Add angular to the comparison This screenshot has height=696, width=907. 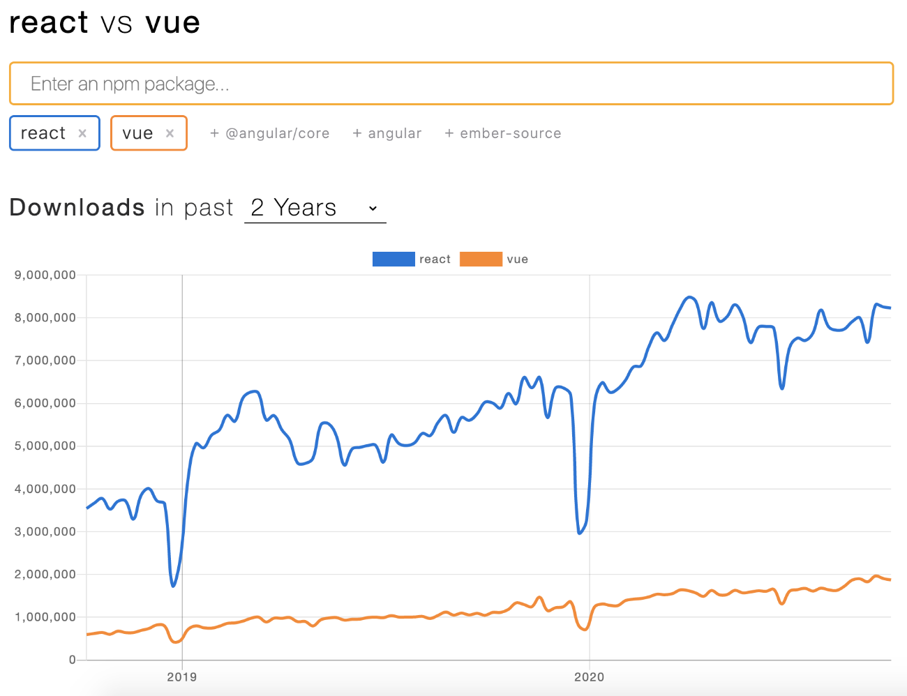(x=387, y=133)
